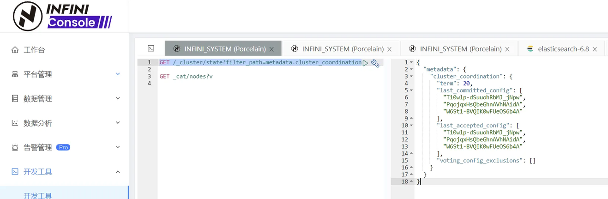The image size is (608, 199).
Task: Switch to the third INFINI_SYSTEM (Porcelain) tab
Action: 458,48
